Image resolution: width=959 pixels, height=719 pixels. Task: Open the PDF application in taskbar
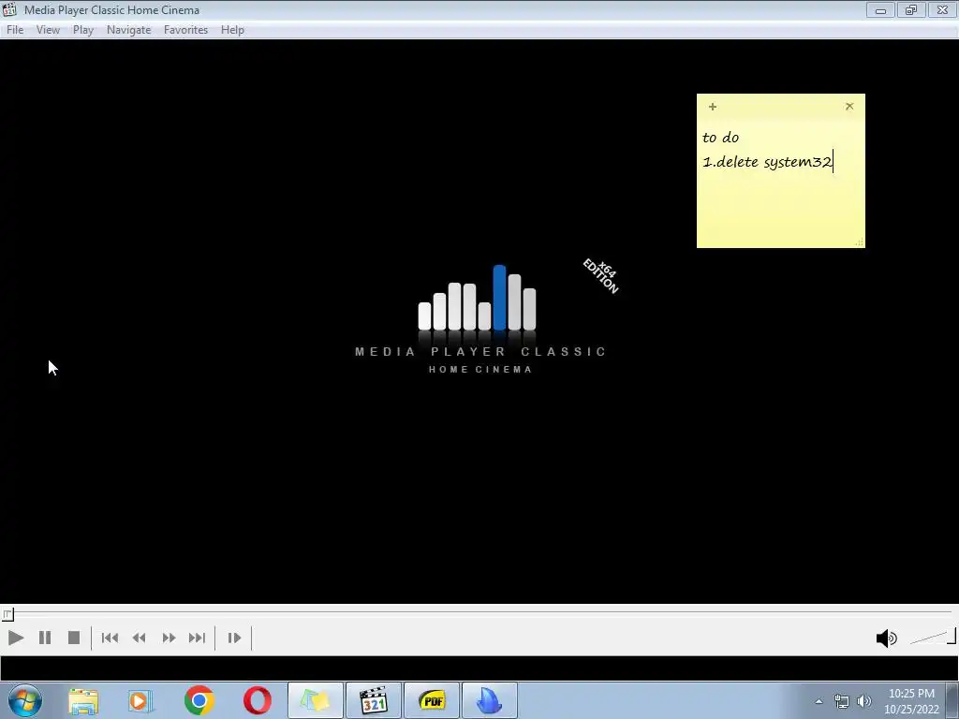click(x=432, y=700)
